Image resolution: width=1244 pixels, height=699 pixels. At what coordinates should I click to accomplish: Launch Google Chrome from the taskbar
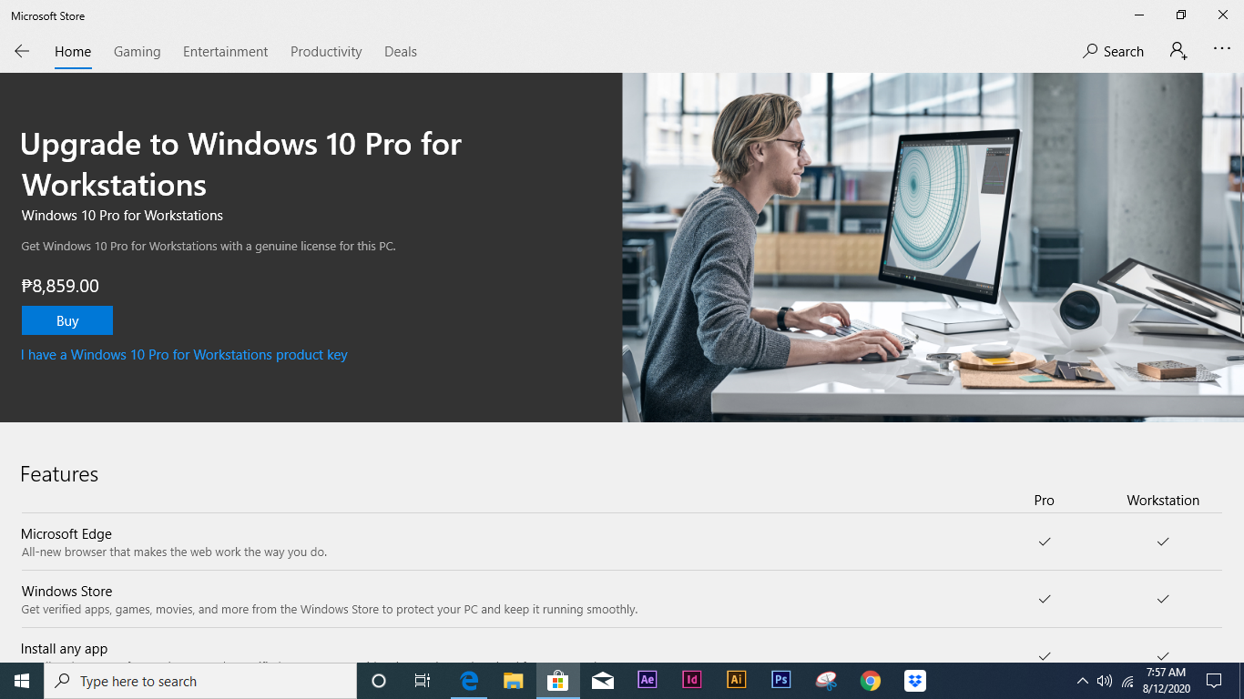click(871, 681)
